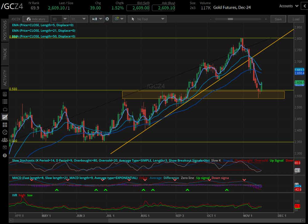Click the Size 2x3 value
The image size is (308, 224).
pyautogui.click(x=192, y=8)
